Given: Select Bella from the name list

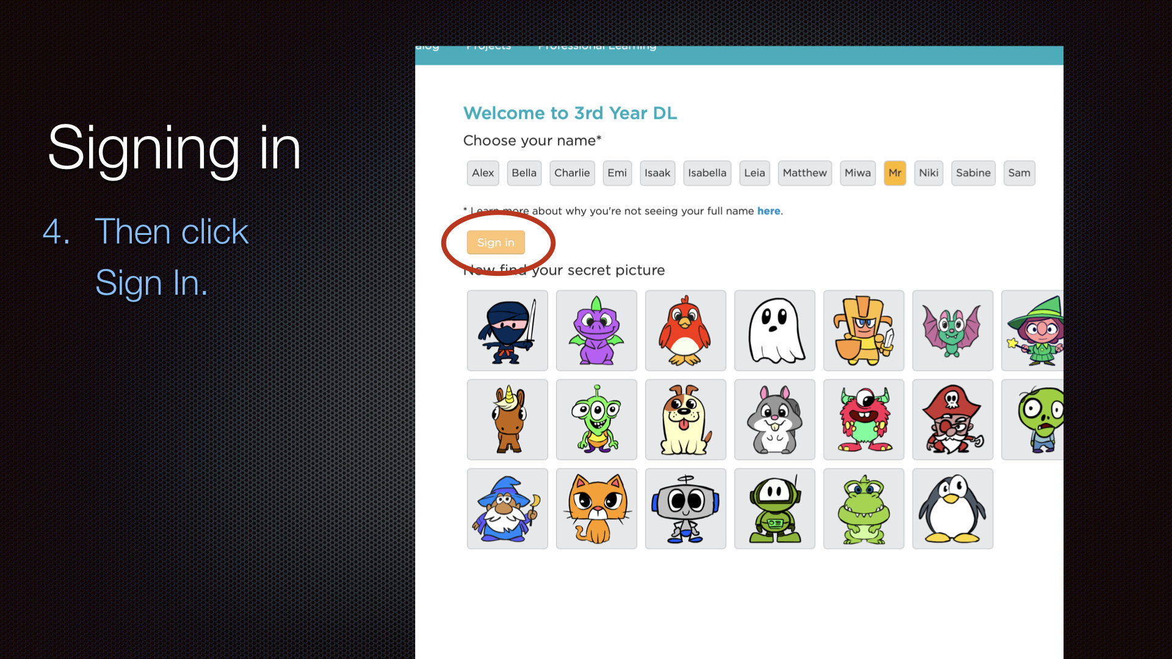Looking at the screenshot, I should pyautogui.click(x=524, y=173).
